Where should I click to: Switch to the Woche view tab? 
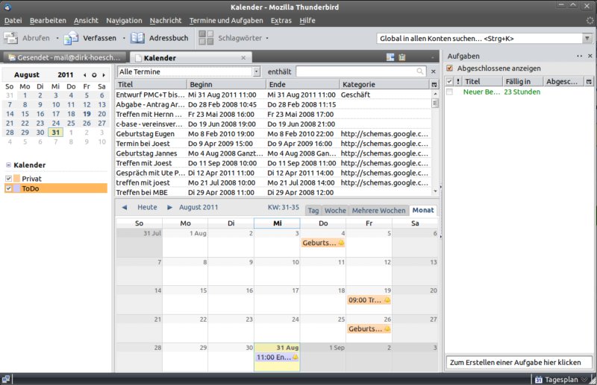tap(335, 210)
